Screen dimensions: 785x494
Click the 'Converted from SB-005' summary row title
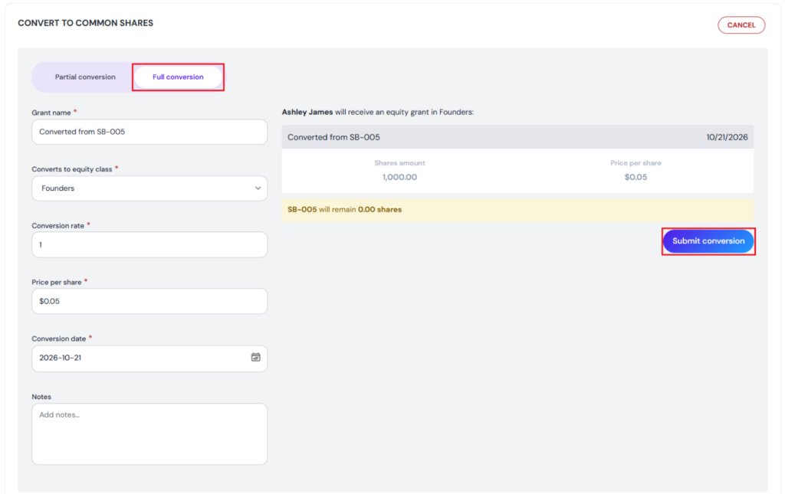(x=333, y=137)
